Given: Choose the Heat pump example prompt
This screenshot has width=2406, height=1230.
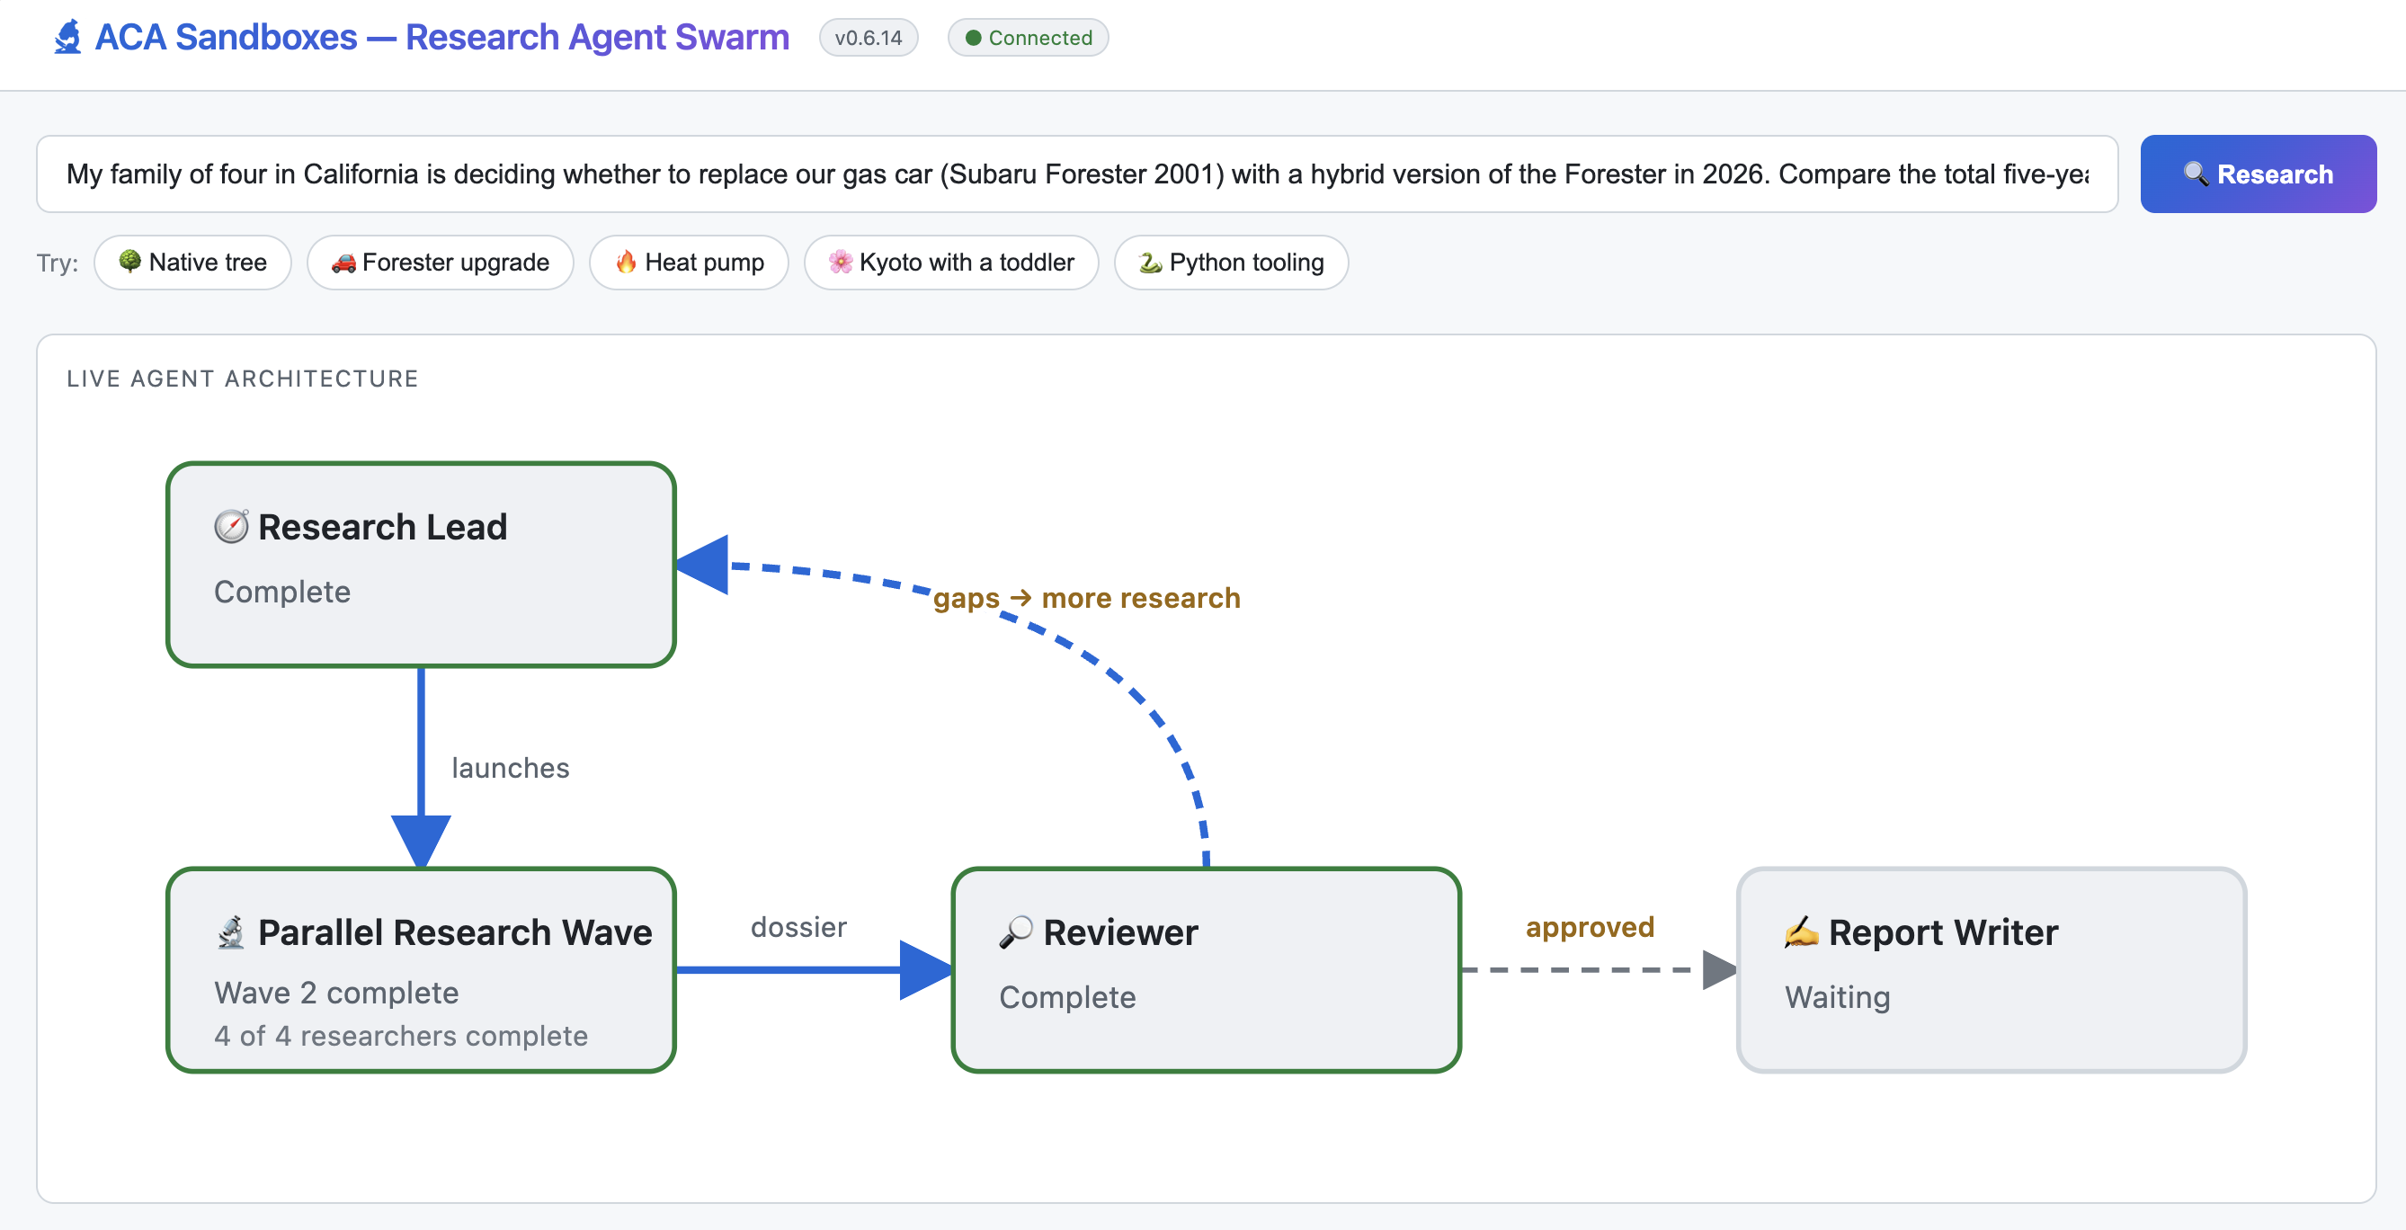Looking at the screenshot, I should tap(690, 263).
